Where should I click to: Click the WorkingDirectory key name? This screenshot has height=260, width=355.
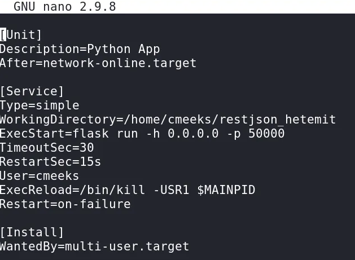(x=58, y=120)
